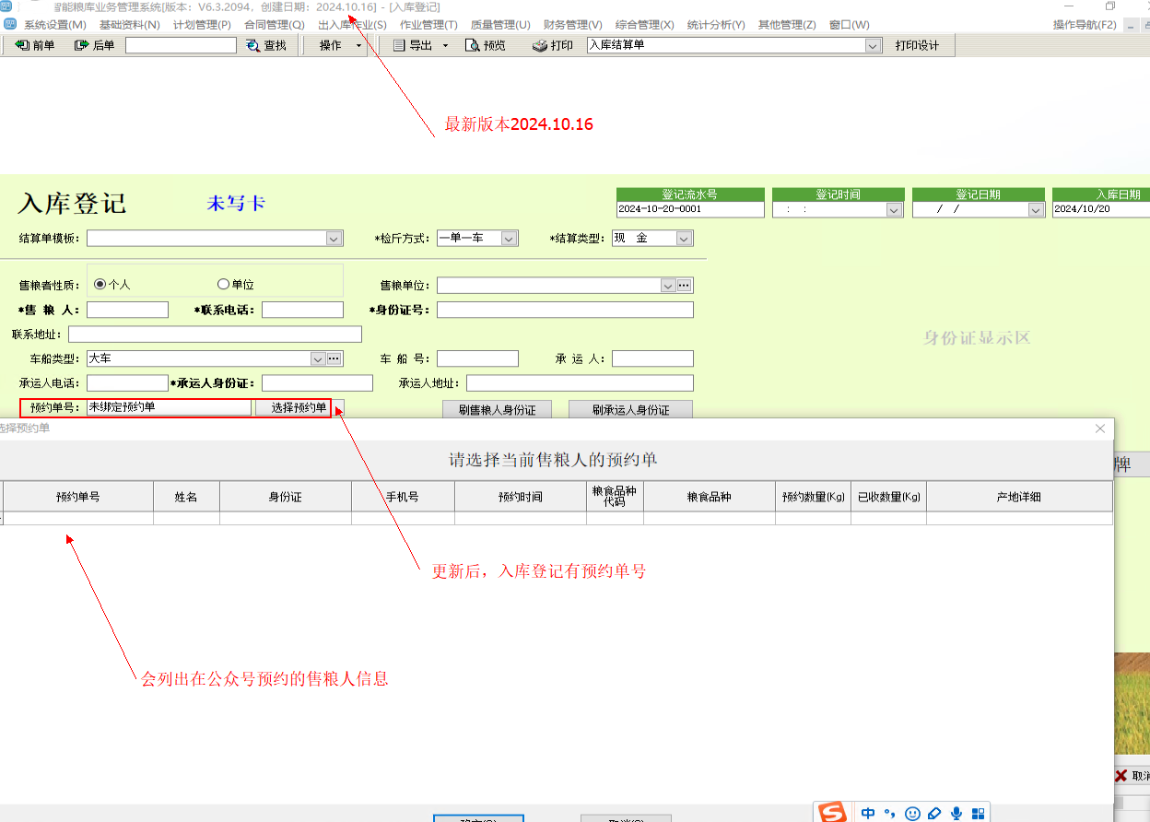The height and width of the screenshot is (822, 1150).
Task: Click the 选择预约单 button
Action: click(299, 407)
